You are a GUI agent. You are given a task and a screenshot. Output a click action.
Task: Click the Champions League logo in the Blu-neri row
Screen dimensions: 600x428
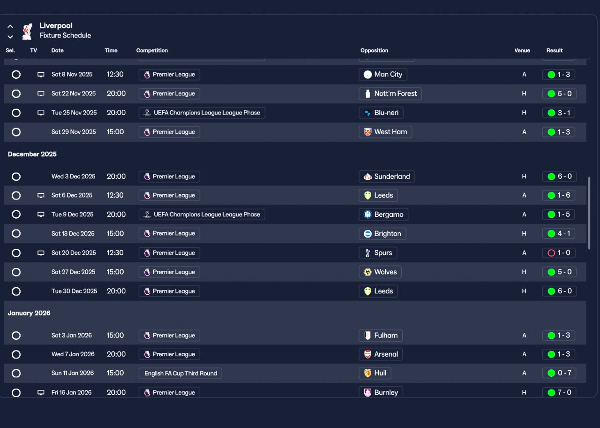(147, 113)
